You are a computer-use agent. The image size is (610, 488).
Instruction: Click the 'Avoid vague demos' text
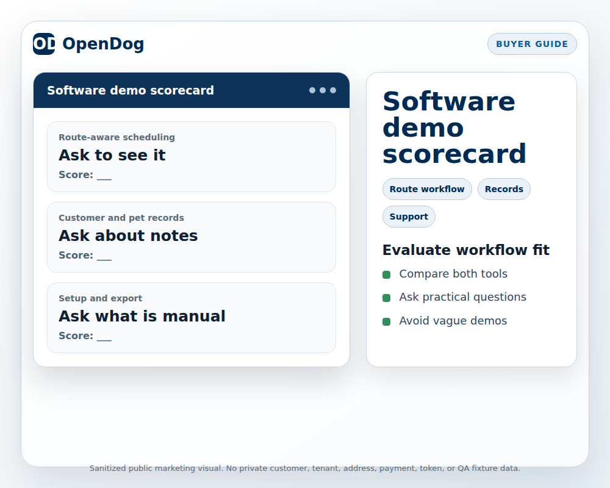(x=453, y=321)
